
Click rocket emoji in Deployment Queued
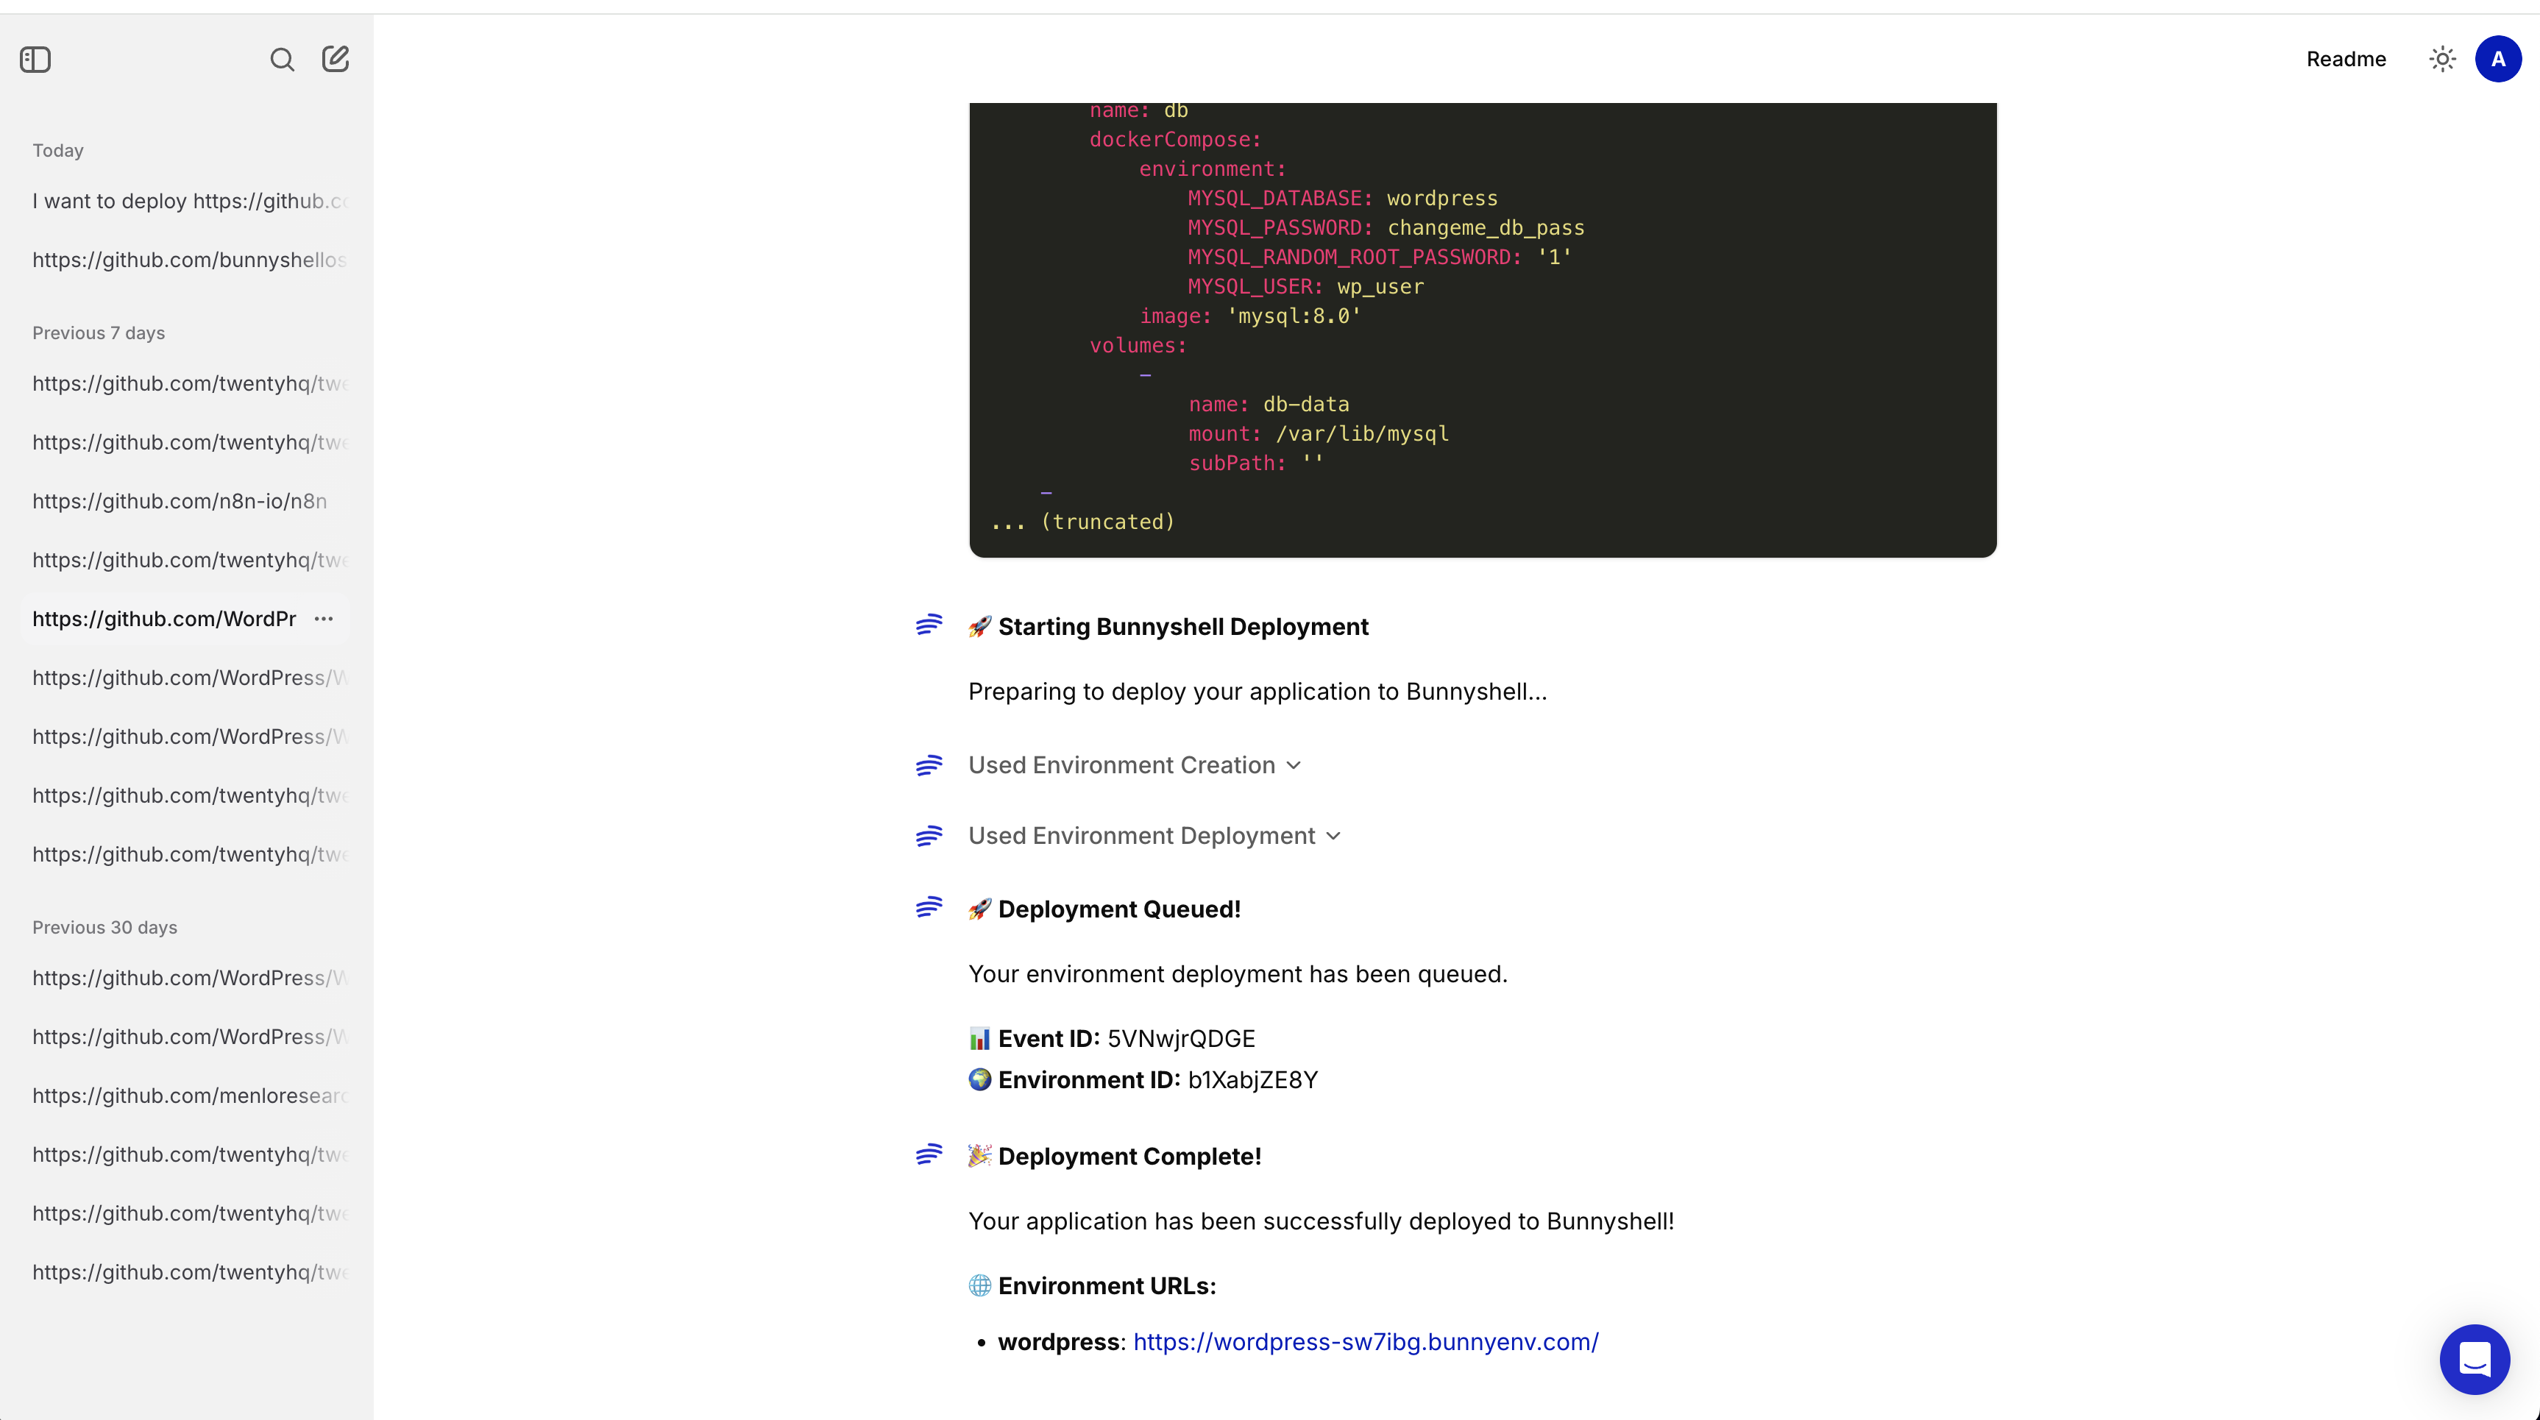tap(979, 909)
